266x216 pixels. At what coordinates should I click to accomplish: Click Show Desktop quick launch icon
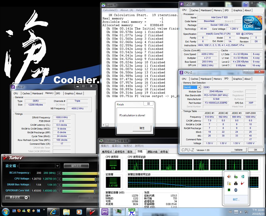[x=14, y=210]
